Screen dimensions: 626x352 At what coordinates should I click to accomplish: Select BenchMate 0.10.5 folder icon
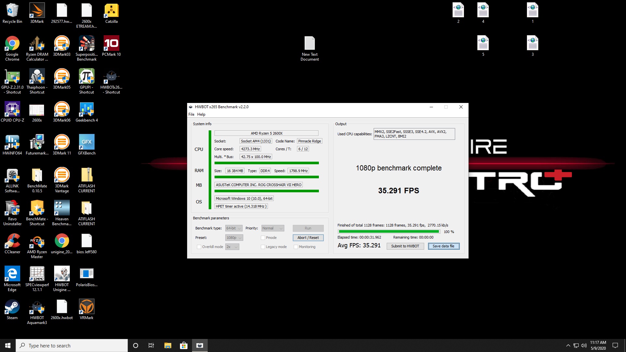click(37, 180)
